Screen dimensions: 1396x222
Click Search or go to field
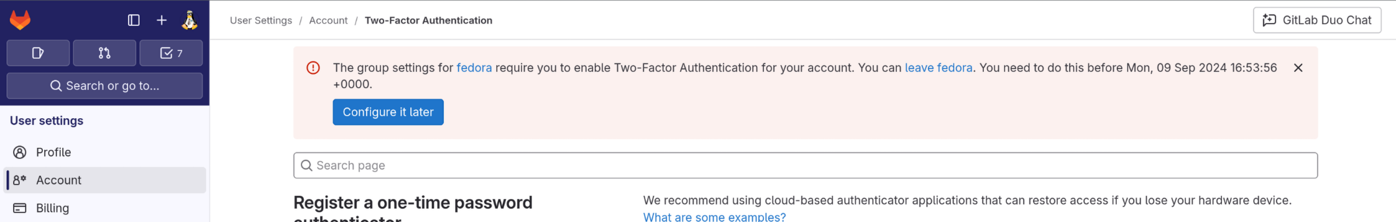(105, 86)
